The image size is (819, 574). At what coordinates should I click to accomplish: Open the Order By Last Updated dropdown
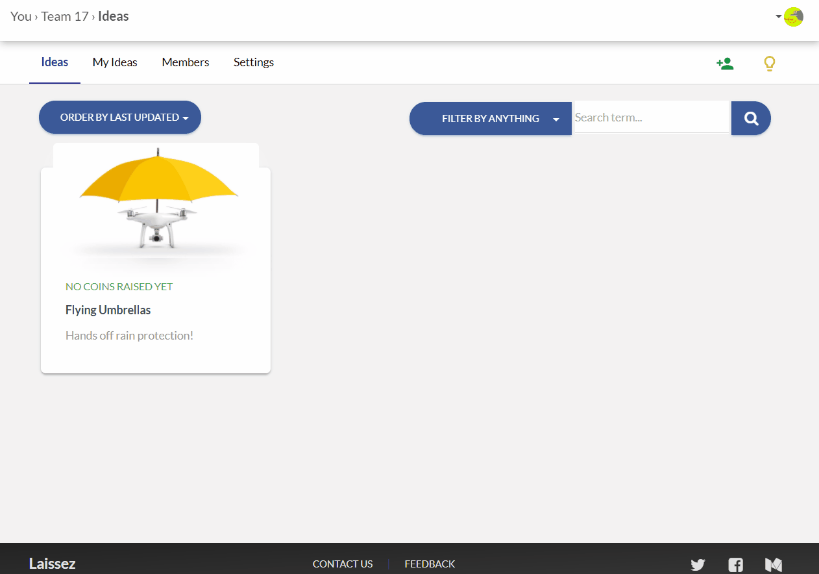pyautogui.click(x=120, y=118)
